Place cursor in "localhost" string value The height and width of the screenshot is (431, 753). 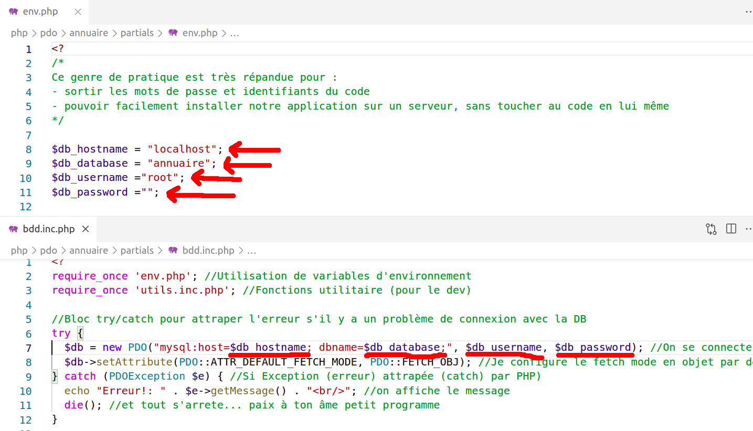point(182,149)
